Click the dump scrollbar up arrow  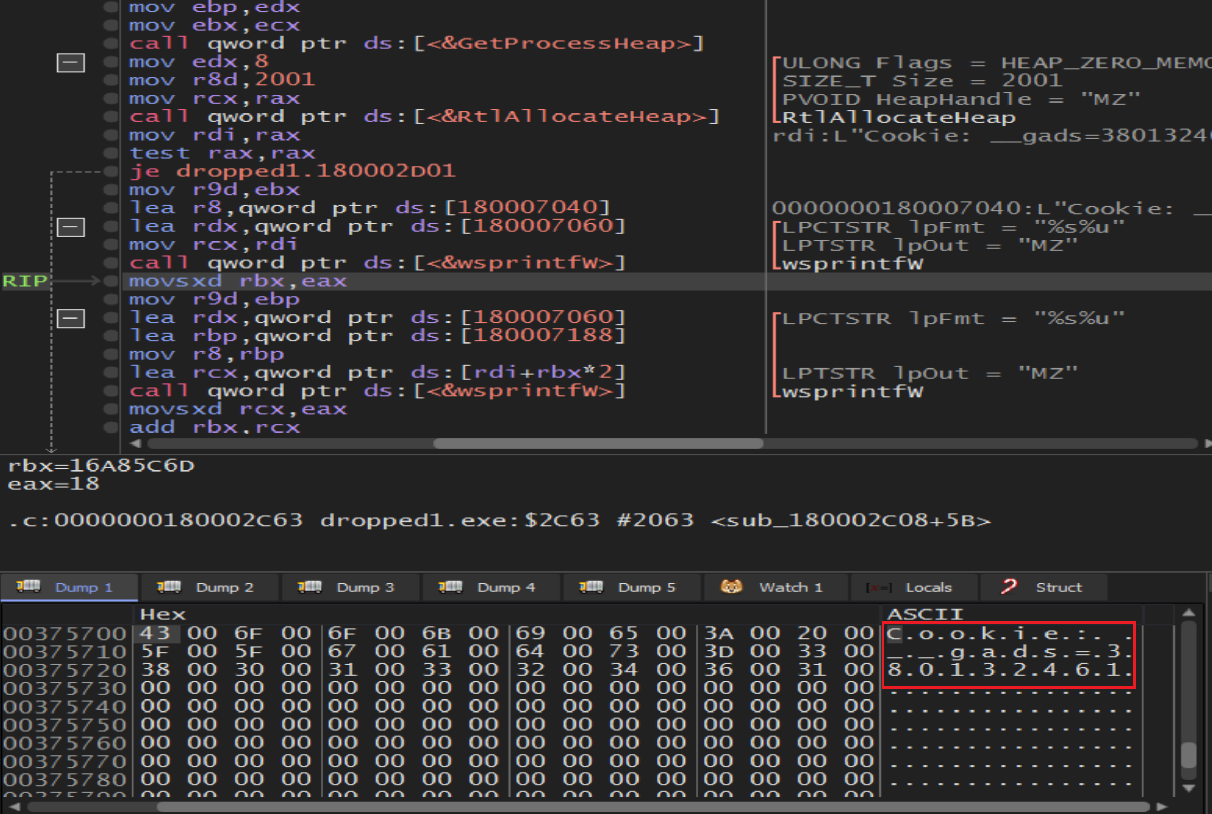tap(1189, 613)
